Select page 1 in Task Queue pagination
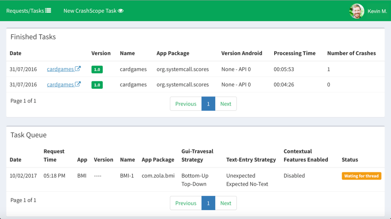Image resolution: width=391 pixels, height=219 pixels. point(208,203)
